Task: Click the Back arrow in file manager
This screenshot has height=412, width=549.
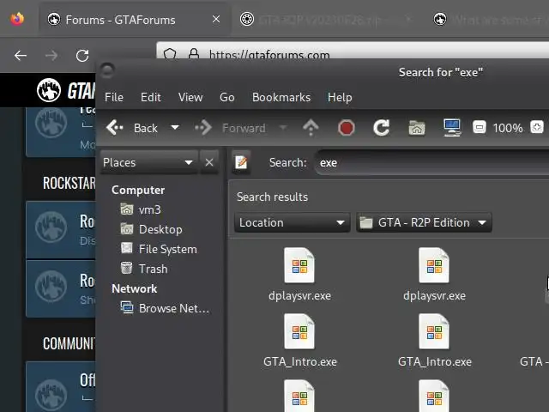Action: tap(115, 128)
